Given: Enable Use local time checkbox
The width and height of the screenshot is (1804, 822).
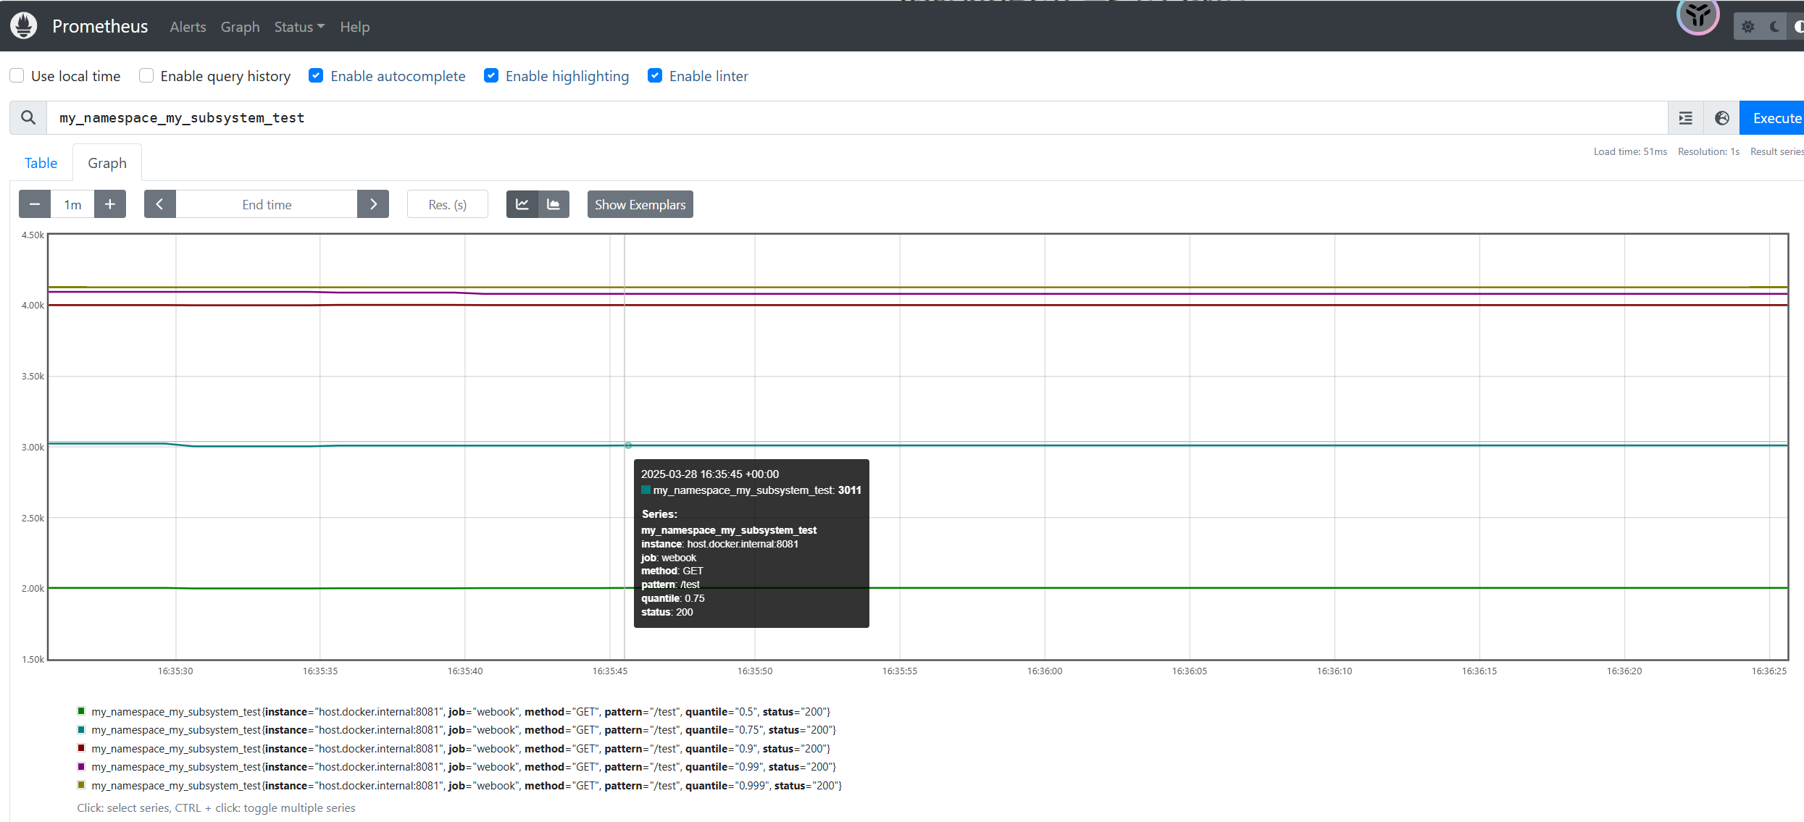Looking at the screenshot, I should tap(17, 75).
